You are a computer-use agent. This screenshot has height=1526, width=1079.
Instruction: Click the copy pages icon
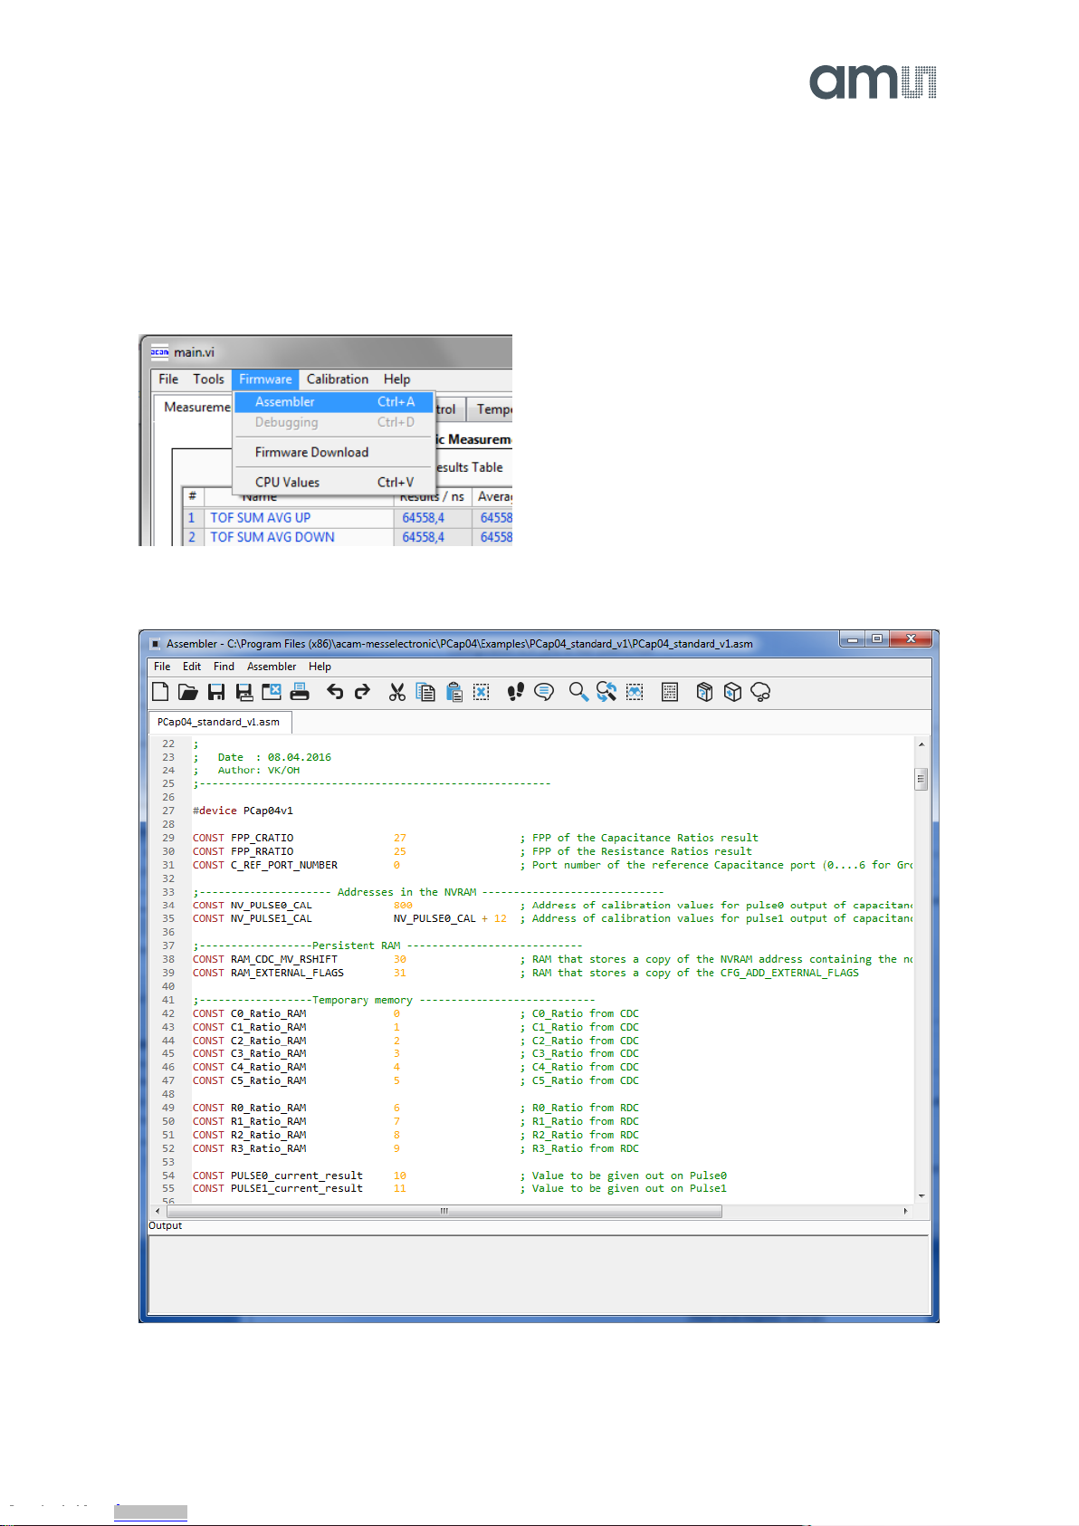pos(425,693)
